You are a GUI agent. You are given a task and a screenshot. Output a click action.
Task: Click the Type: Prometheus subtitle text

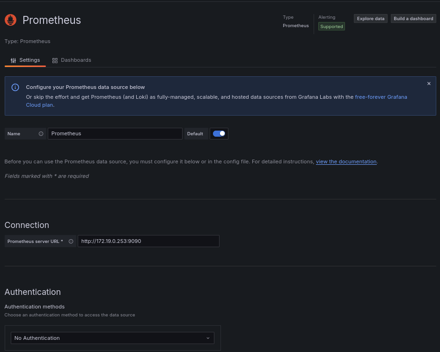click(28, 41)
